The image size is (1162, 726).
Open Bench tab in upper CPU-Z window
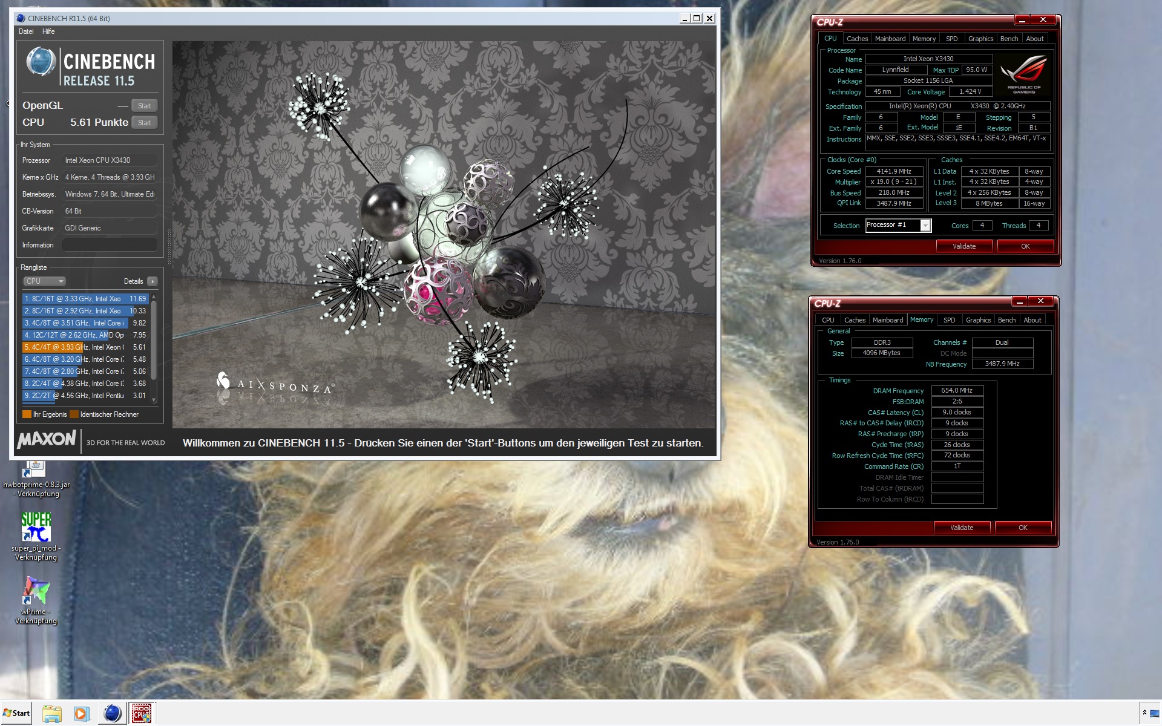coord(1009,39)
